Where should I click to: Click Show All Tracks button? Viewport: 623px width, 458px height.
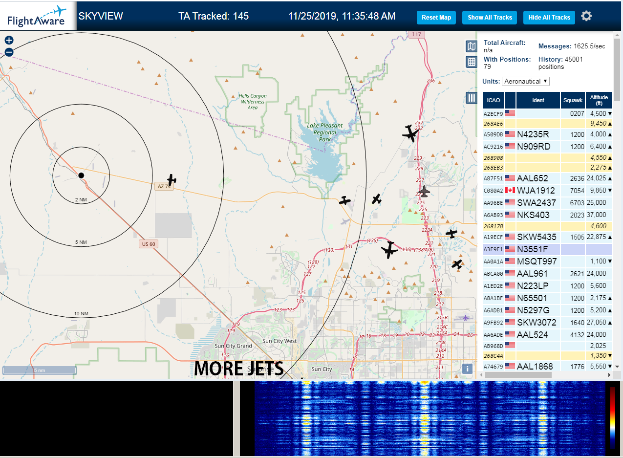490,17
